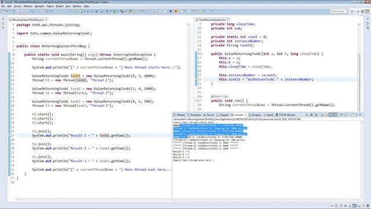Open the New file dropdown arrow
This screenshot has height=209, width=371.
pos(7,11)
